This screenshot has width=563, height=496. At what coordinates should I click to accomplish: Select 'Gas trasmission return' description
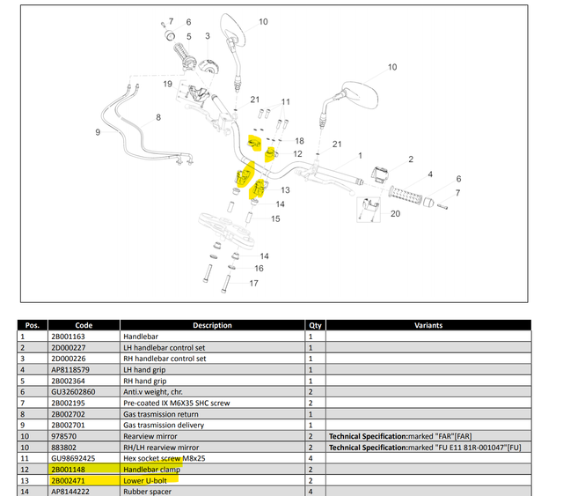pos(160,414)
